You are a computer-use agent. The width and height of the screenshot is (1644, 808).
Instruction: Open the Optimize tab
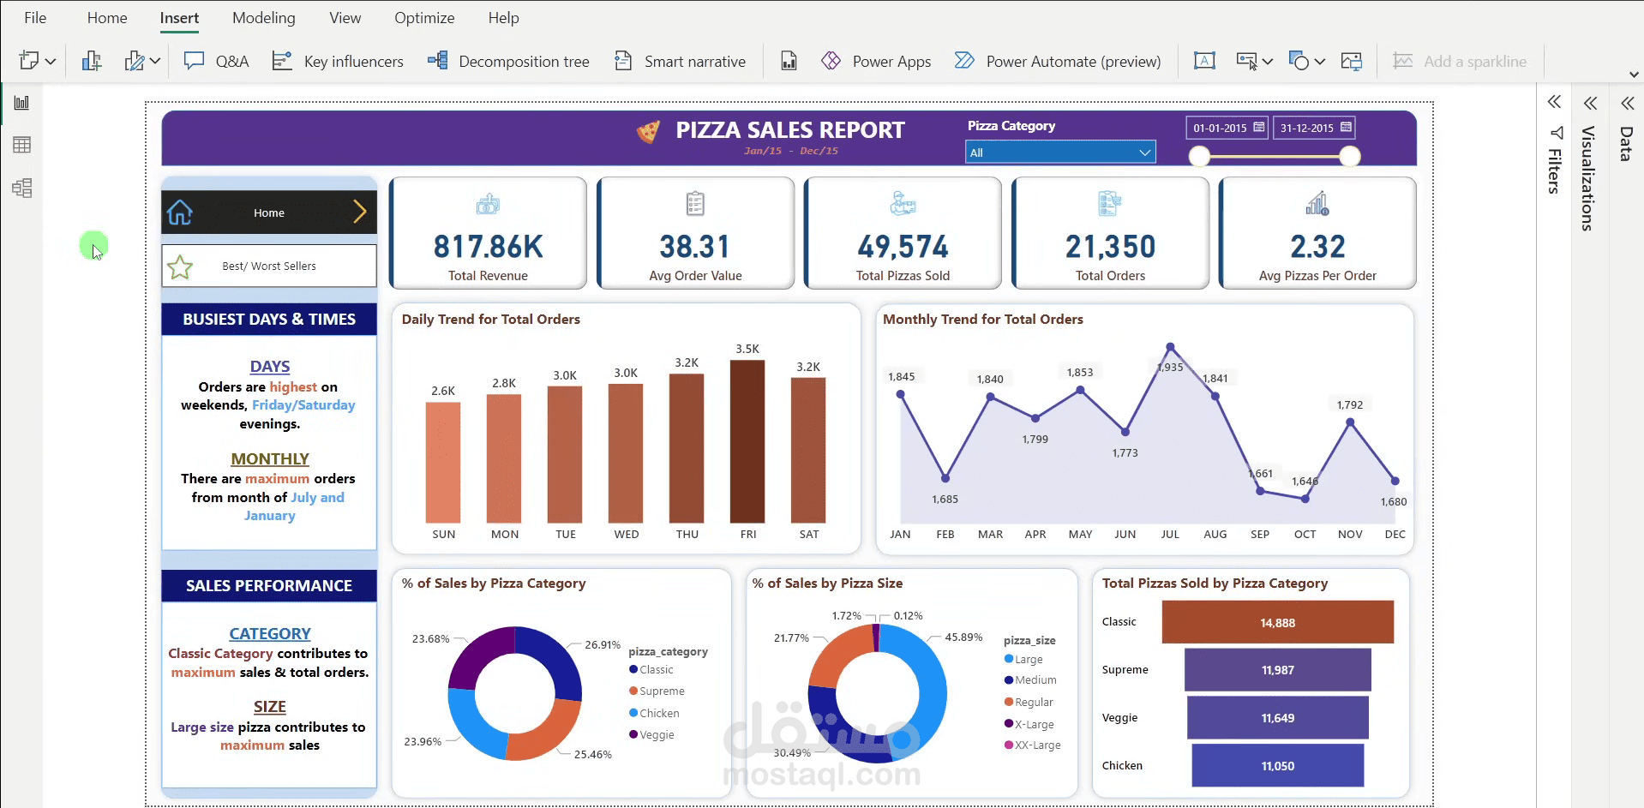(x=424, y=17)
